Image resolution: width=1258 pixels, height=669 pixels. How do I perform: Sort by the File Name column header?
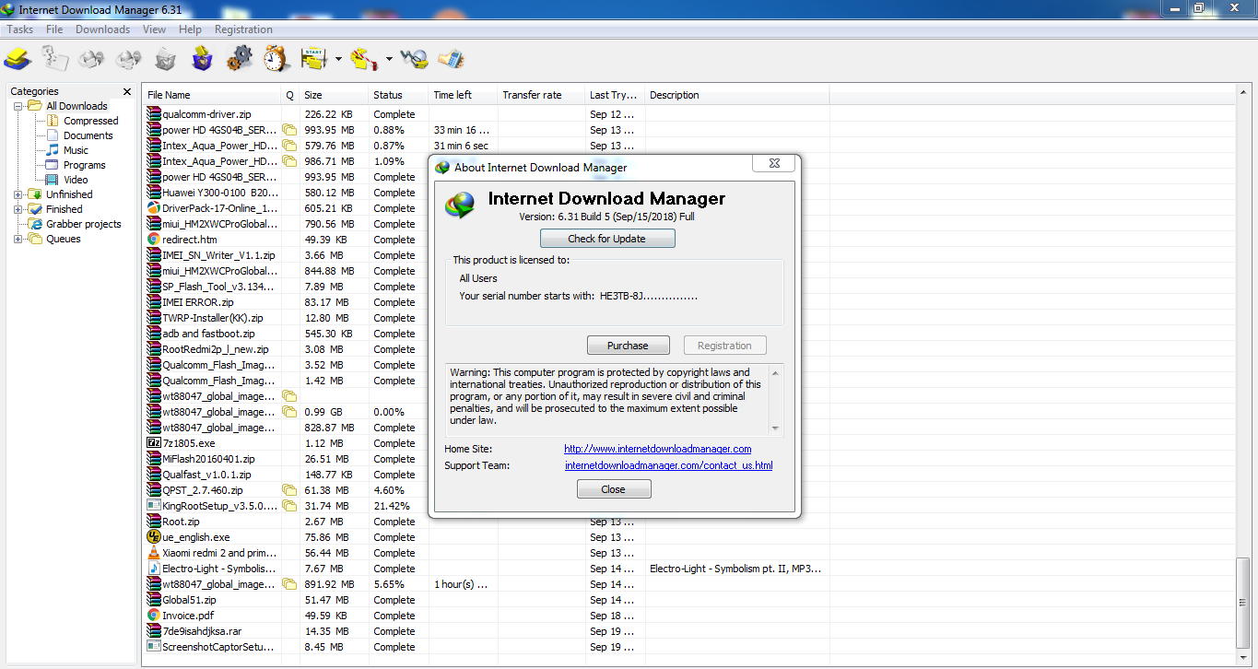pyautogui.click(x=212, y=95)
